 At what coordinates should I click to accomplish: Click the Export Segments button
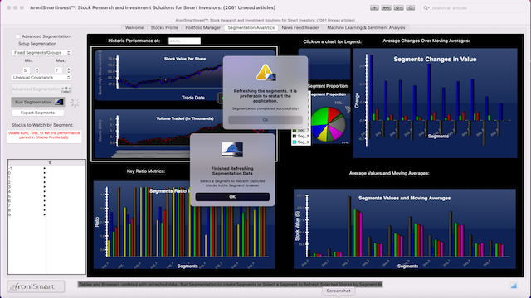click(37, 113)
